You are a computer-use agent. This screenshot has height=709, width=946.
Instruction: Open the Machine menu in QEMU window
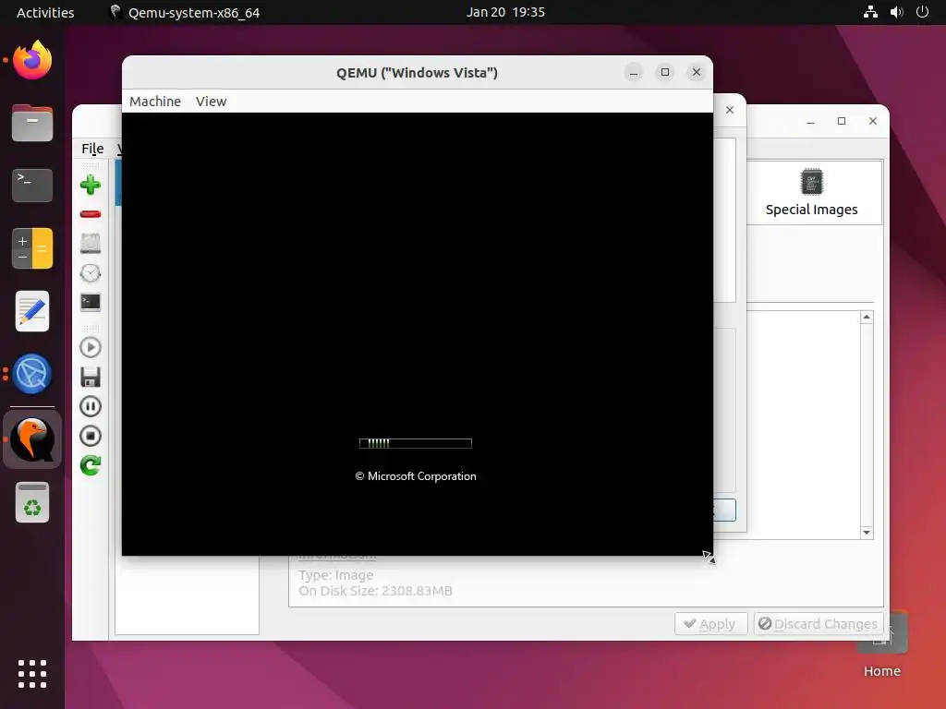(x=155, y=102)
